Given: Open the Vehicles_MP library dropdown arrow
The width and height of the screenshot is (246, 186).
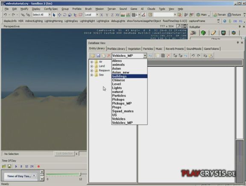Looking at the screenshot, I should tap(145, 56).
